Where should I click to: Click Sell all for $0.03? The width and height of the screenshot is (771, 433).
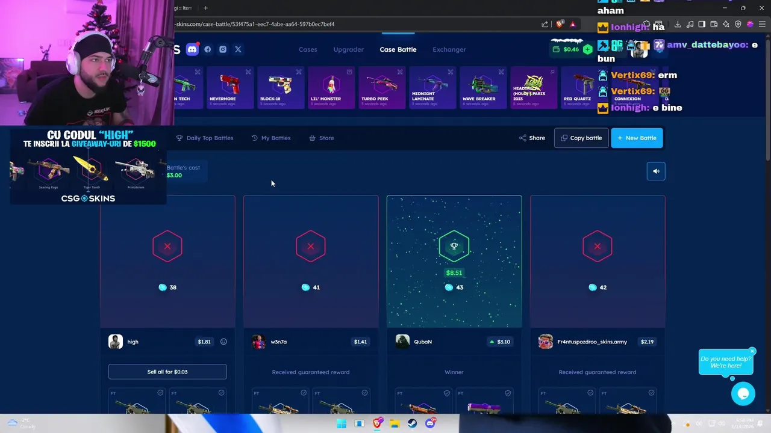click(x=167, y=372)
